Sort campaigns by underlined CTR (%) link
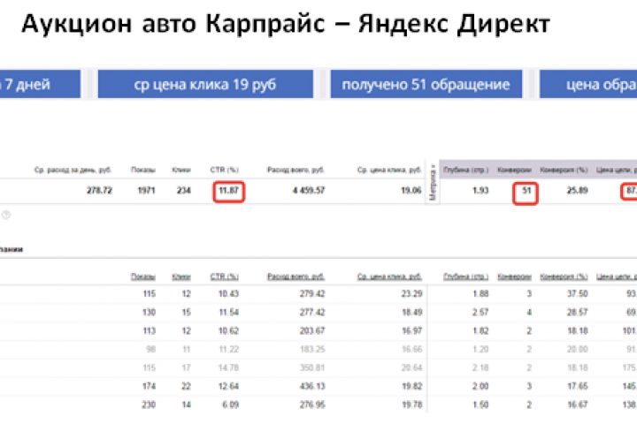 224,276
